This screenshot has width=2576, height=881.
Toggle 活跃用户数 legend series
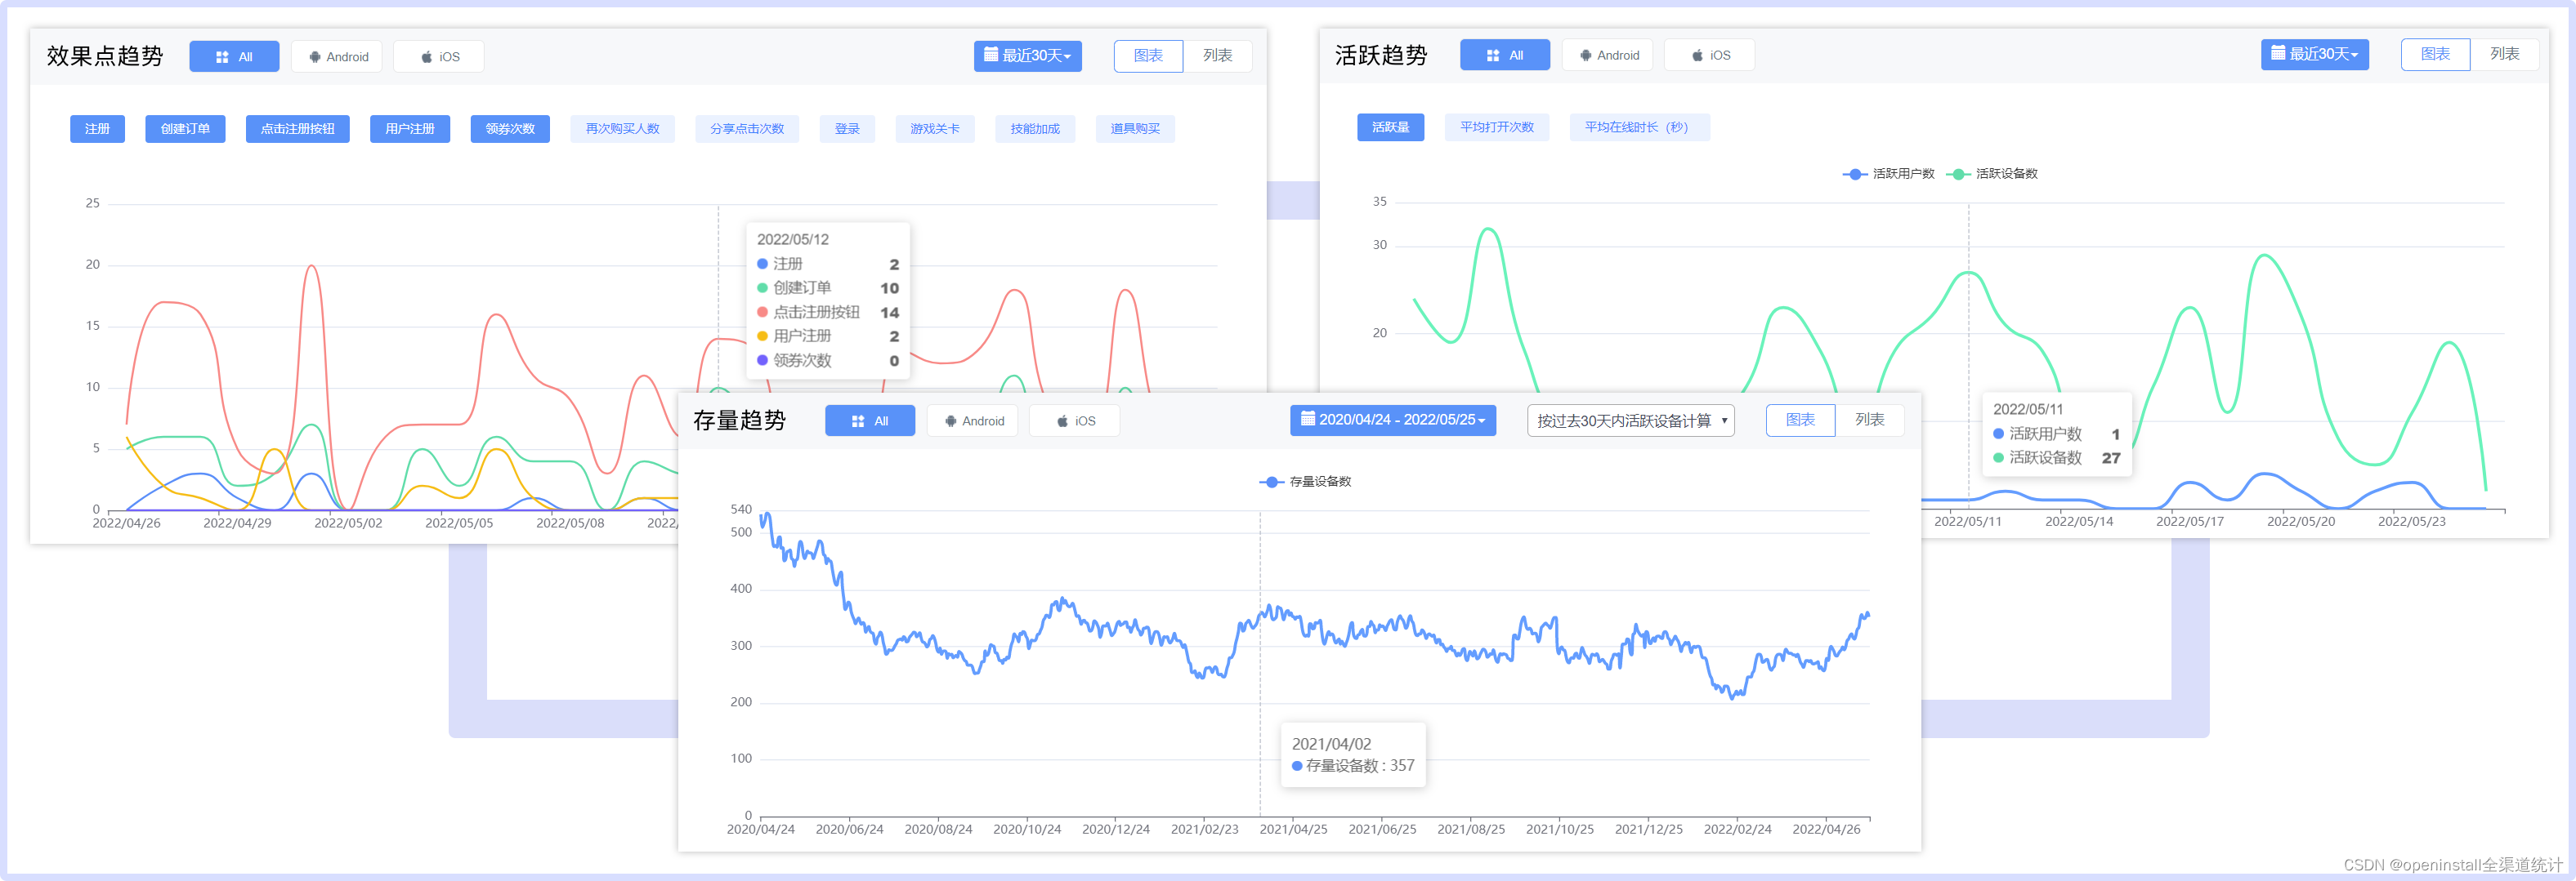click(1888, 174)
